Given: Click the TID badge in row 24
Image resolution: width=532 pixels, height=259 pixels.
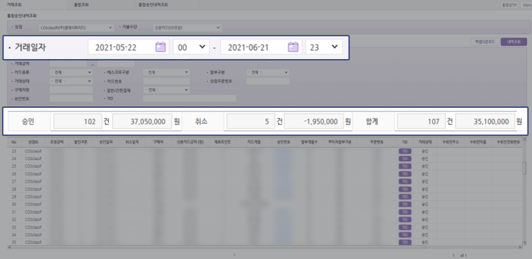Looking at the screenshot, I should [405, 159].
